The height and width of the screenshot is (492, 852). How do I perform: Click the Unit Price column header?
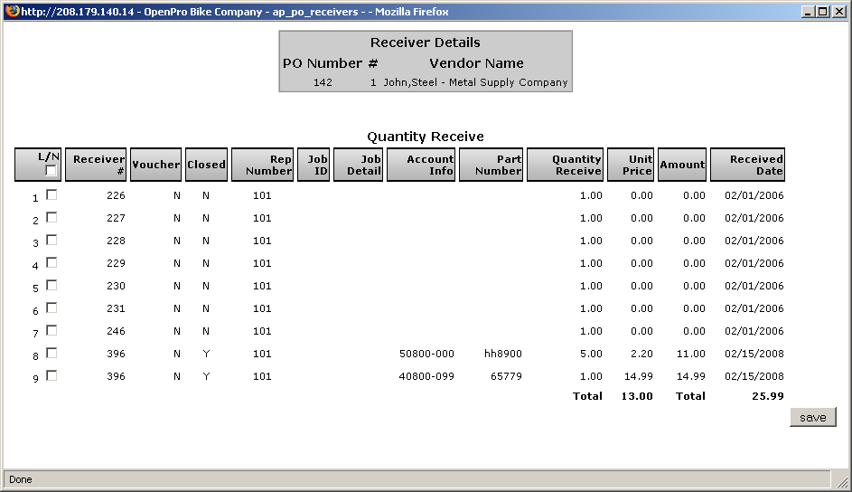[631, 165]
